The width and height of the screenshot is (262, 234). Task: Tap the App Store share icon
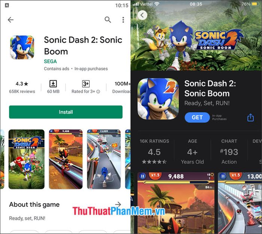tap(250, 117)
